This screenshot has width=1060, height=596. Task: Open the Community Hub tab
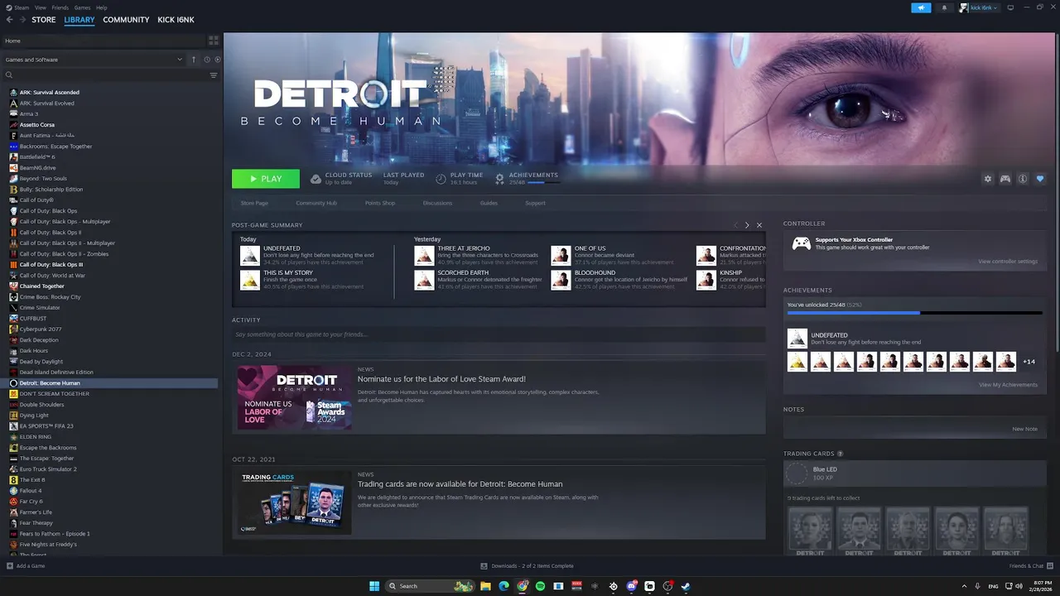click(x=316, y=203)
